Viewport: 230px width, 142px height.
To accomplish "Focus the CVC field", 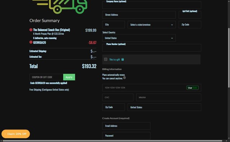I will tap(118, 97).
